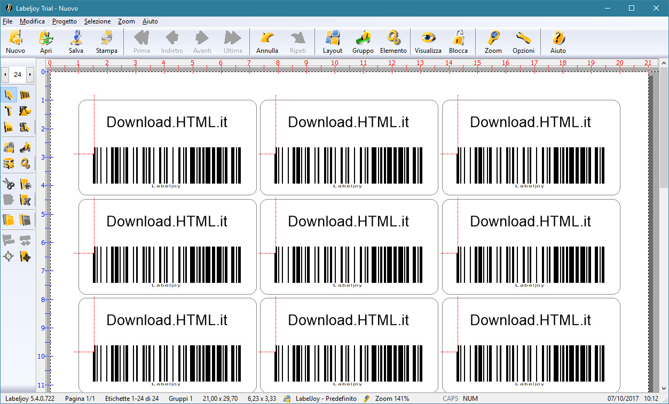
Task: Select the barcode tool in left palette
Action: tap(25, 96)
